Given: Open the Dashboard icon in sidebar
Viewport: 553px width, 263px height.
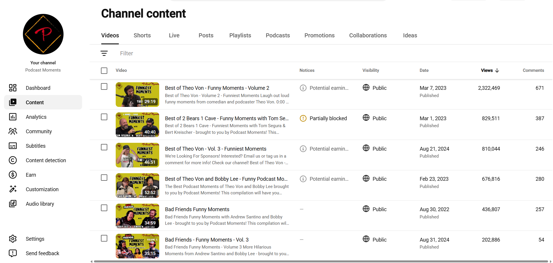Looking at the screenshot, I should click(x=13, y=88).
